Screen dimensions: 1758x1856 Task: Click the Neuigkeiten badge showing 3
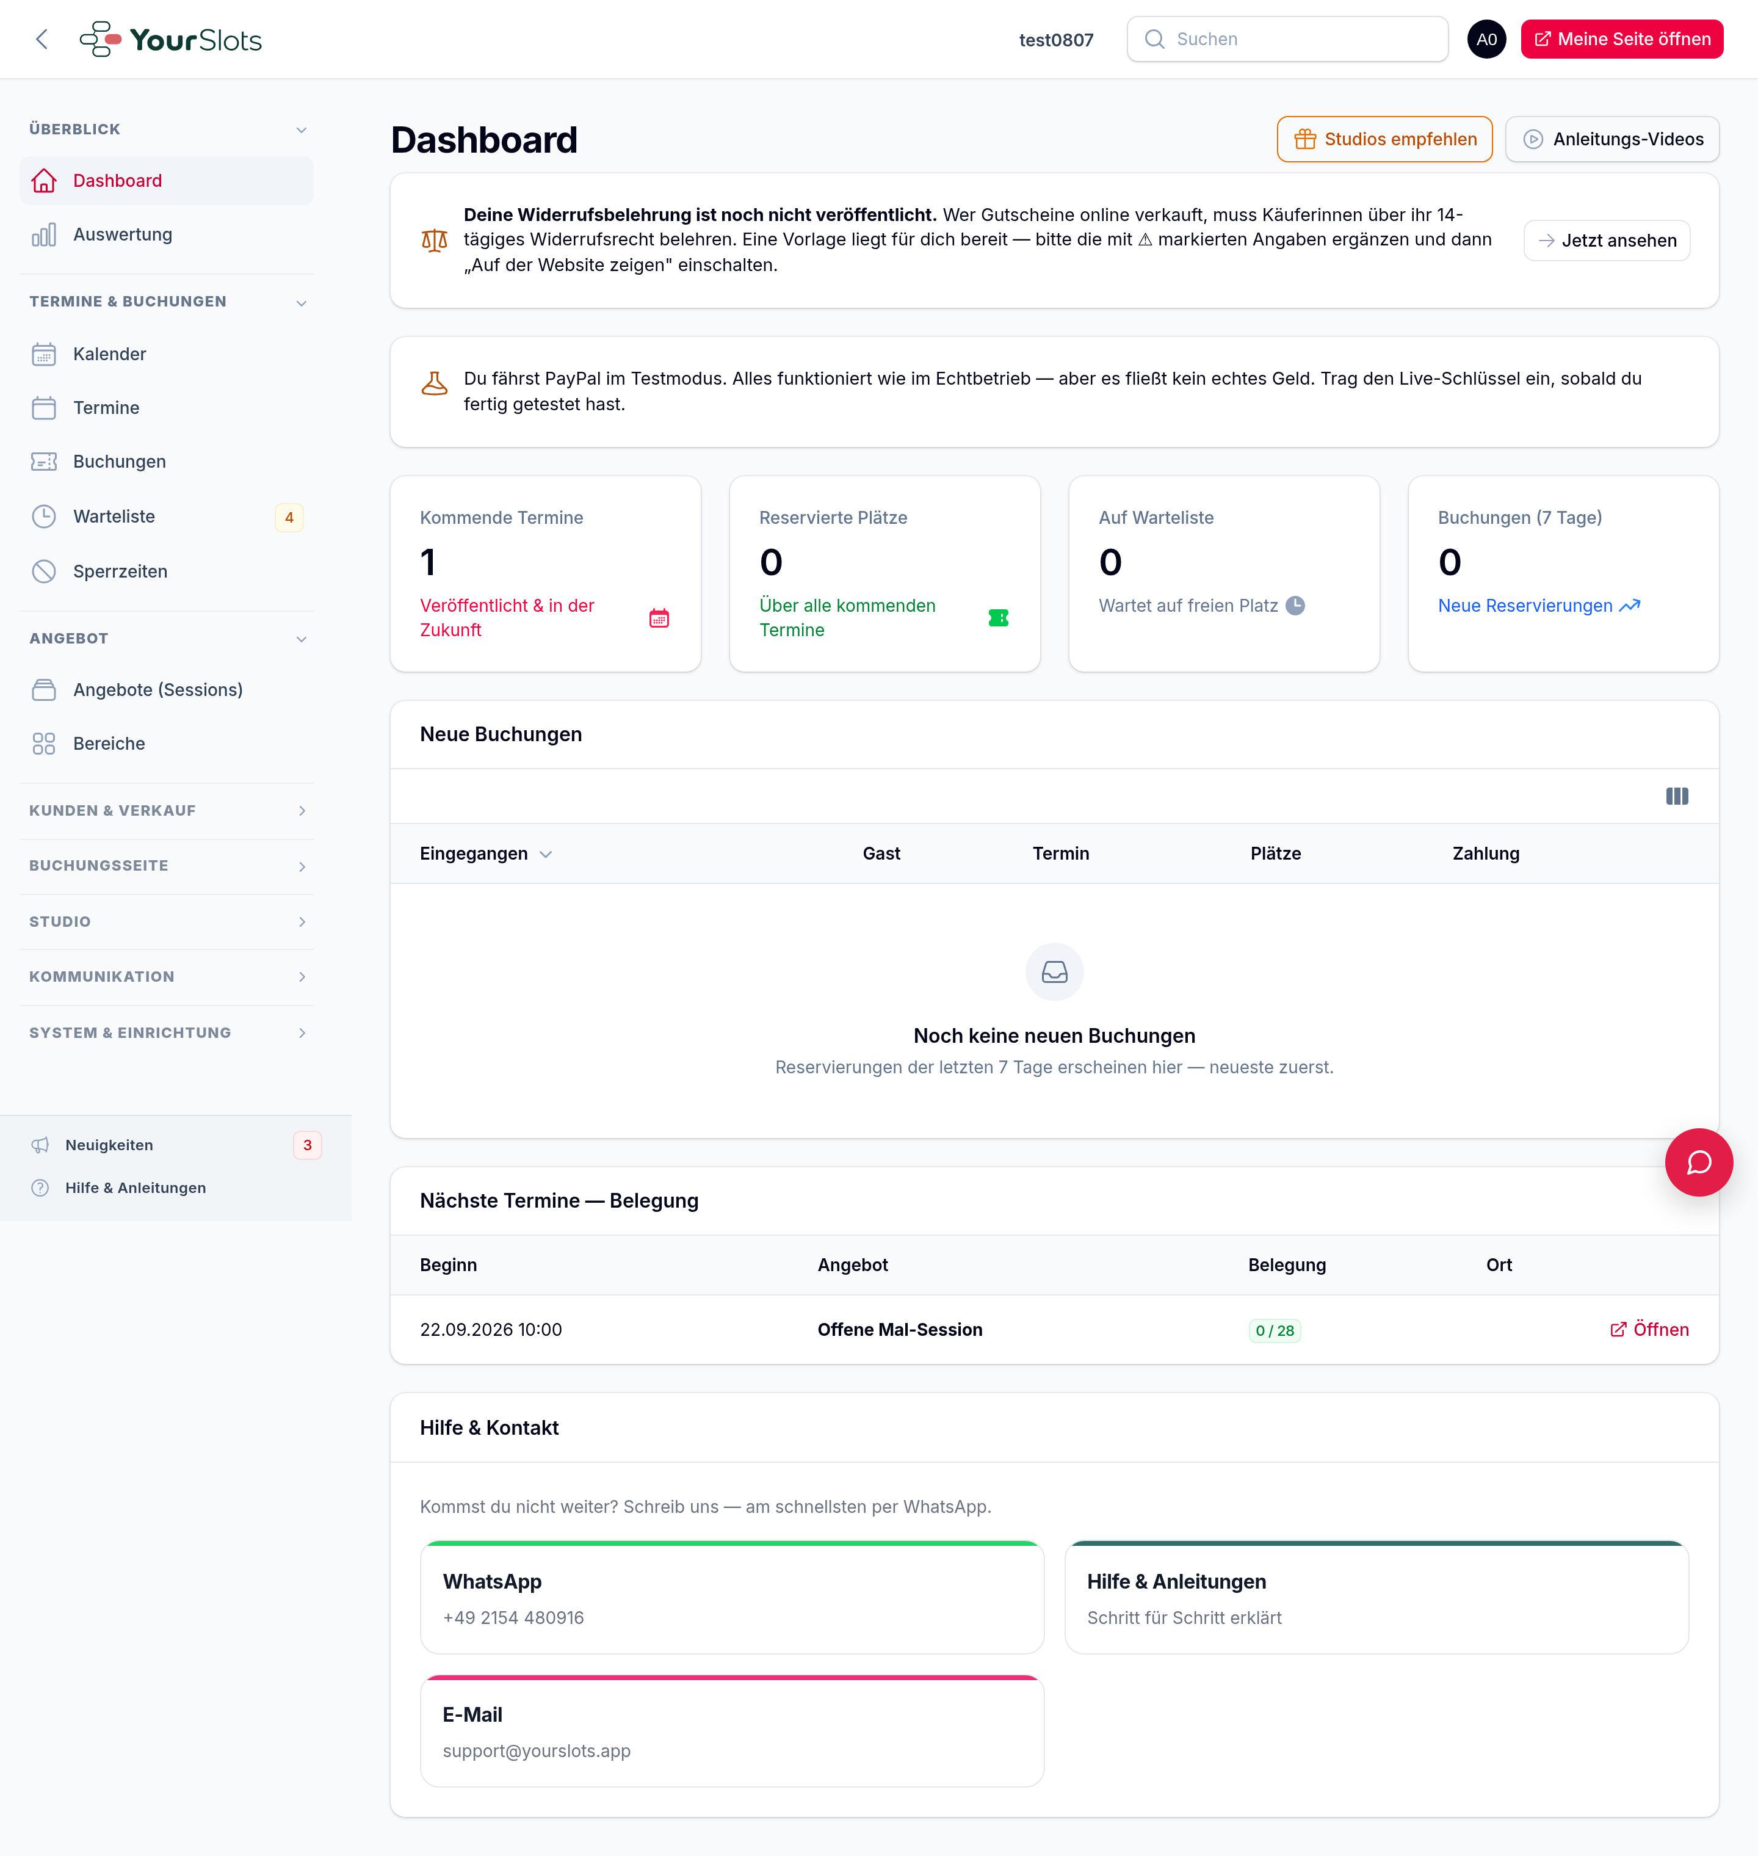coord(308,1145)
